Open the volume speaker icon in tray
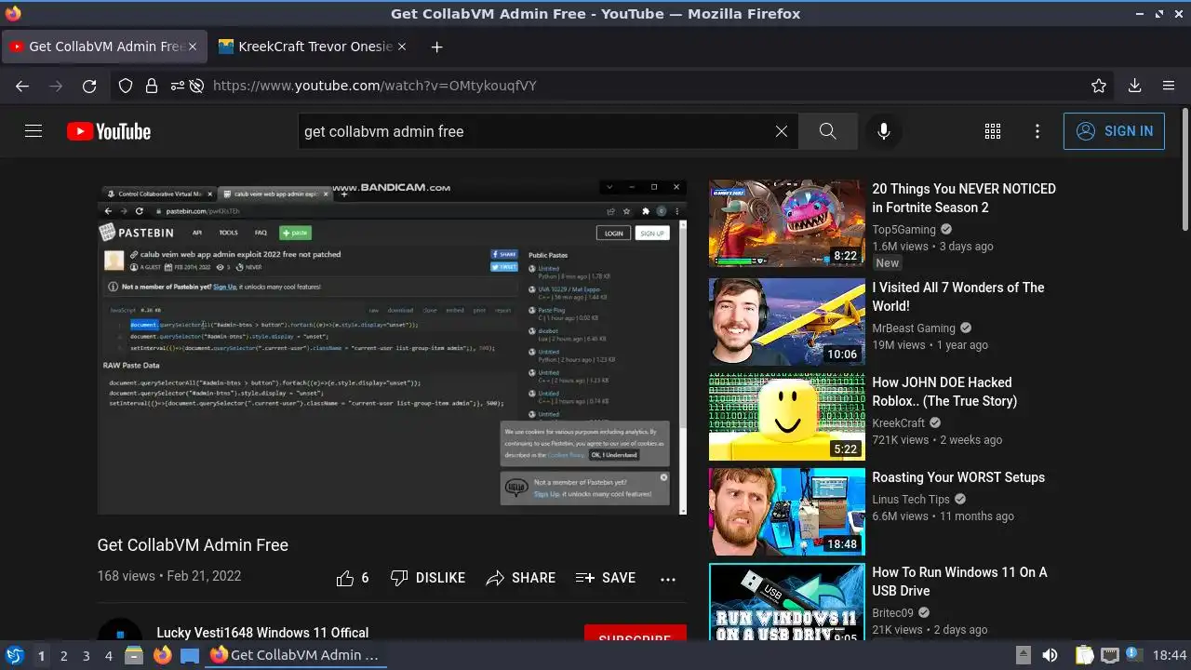The height and width of the screenshot is (670, 1191). (x=1050, y=655)
